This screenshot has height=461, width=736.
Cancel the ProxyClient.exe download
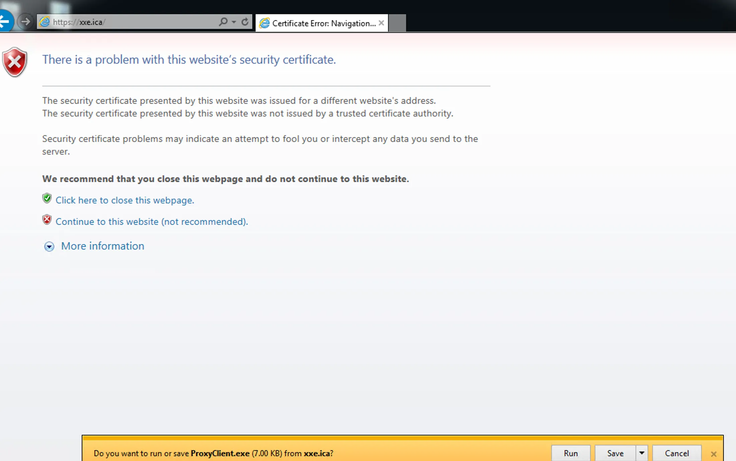click(x=676, y=453)
